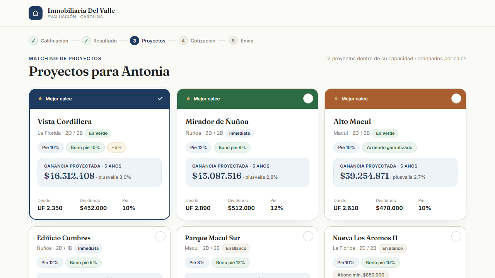This screenshot has height=278, width=495.
Task: Click the Inmediata badge on Edificio Cumbres
Action: 88,248
